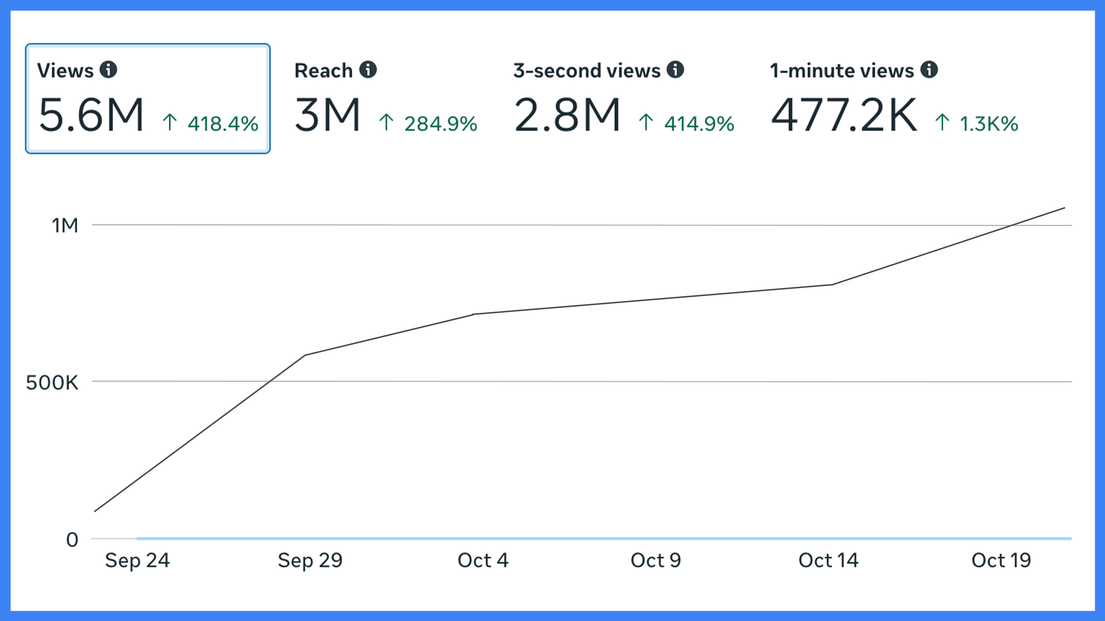Click the info icon beside 3-second views
The image size is (1105, 621).
tap(675, 70)
